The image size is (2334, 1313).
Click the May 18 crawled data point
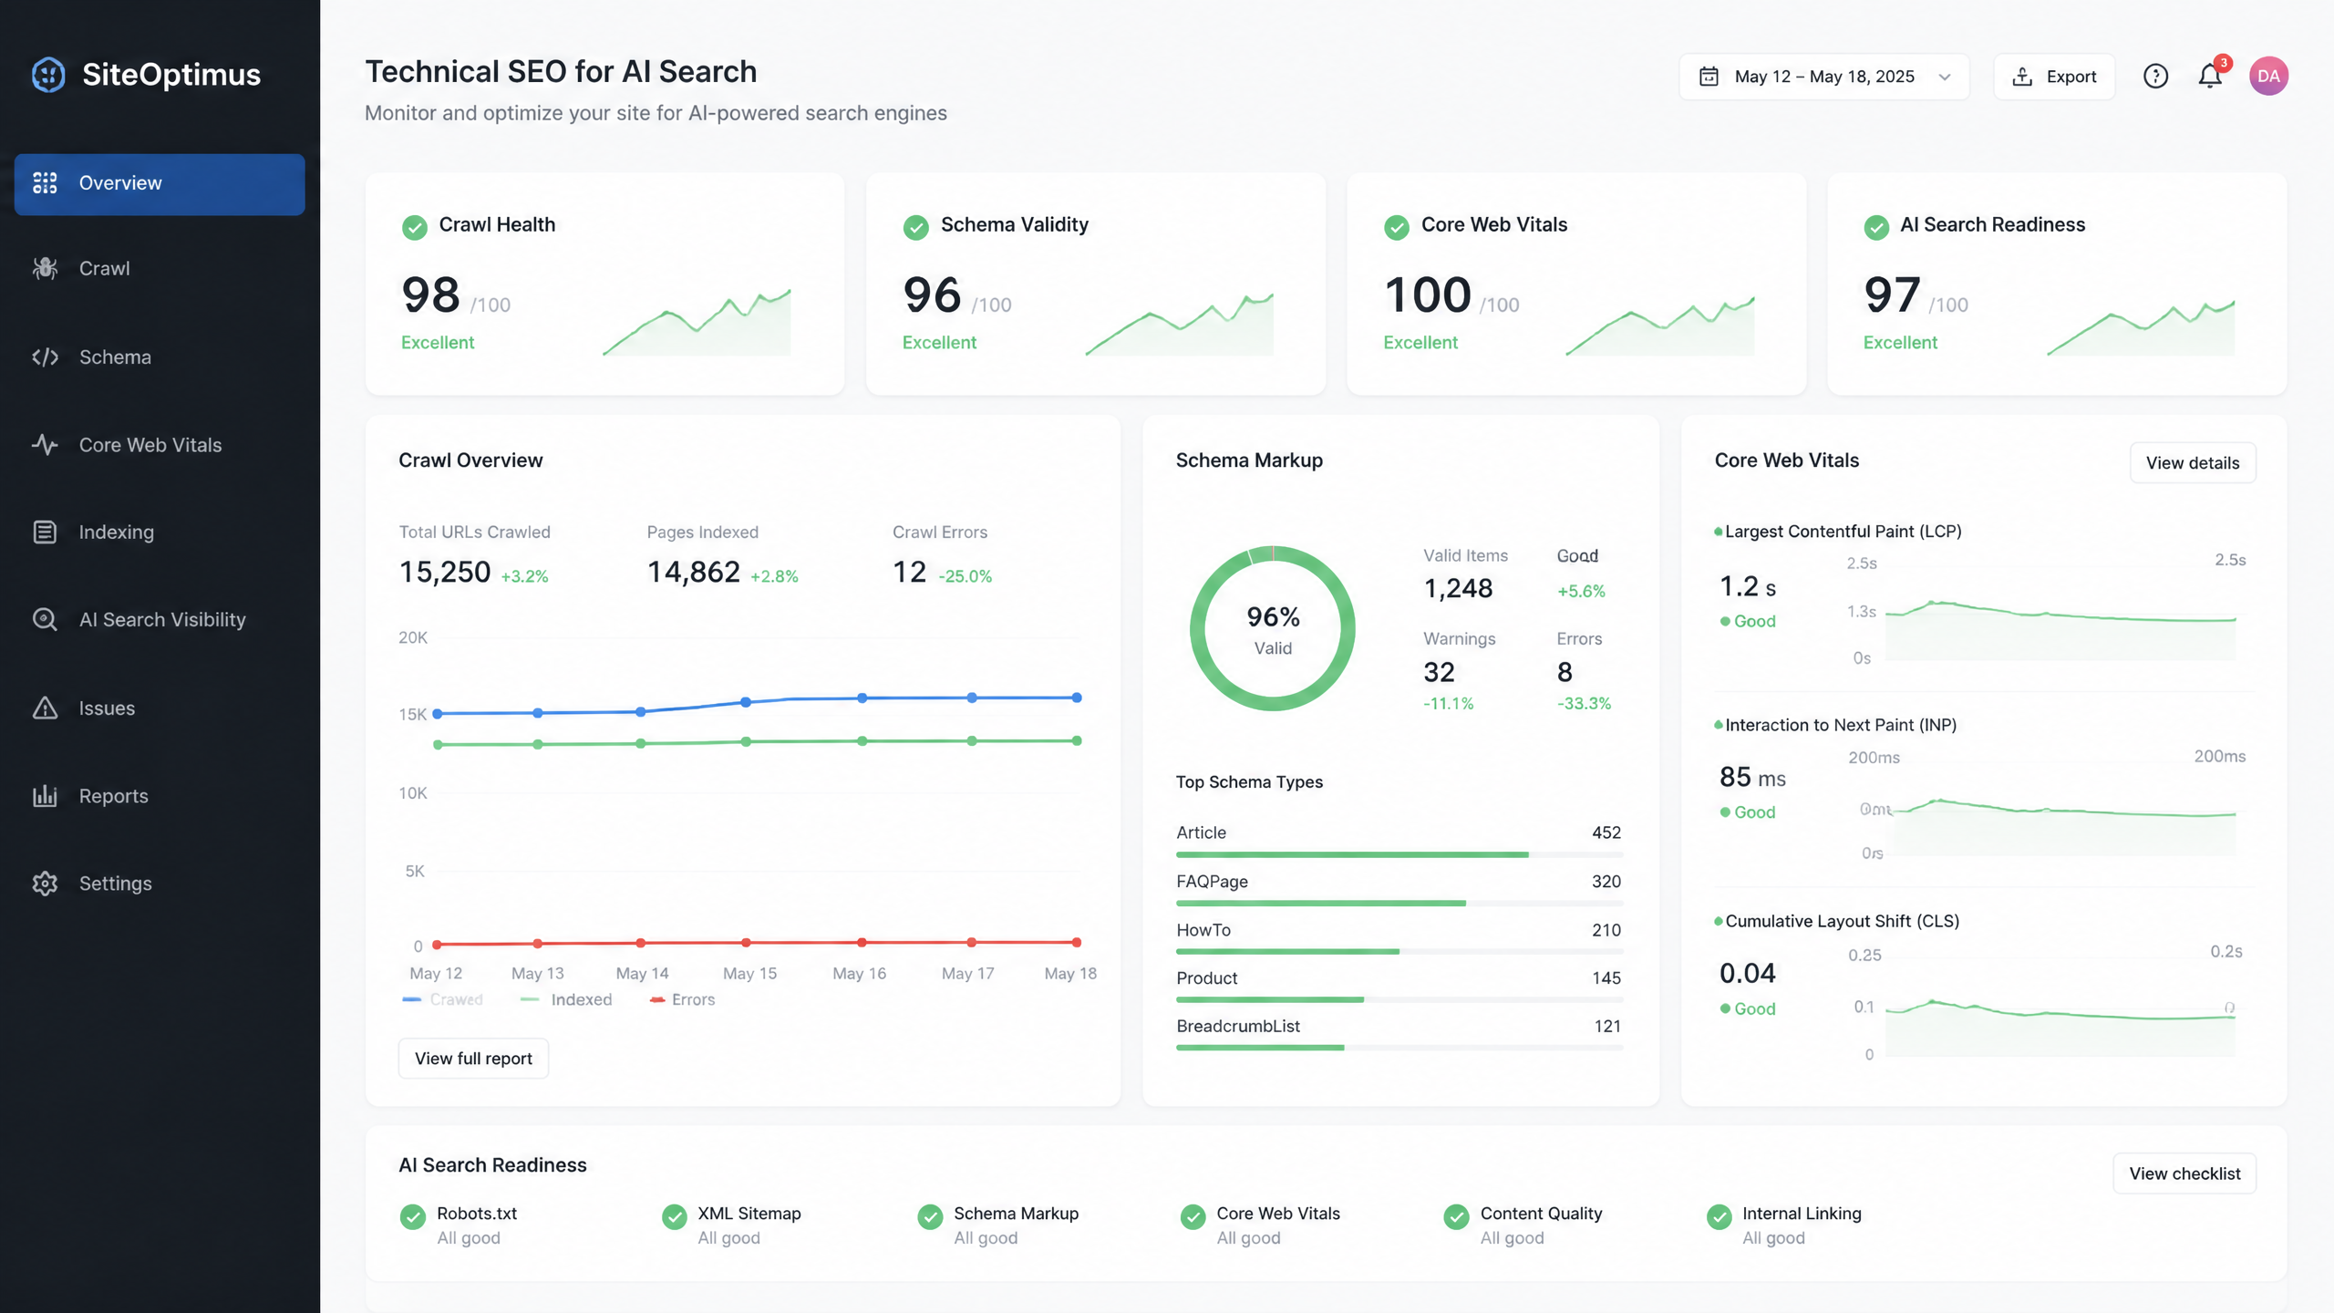tap(1077, 698)
